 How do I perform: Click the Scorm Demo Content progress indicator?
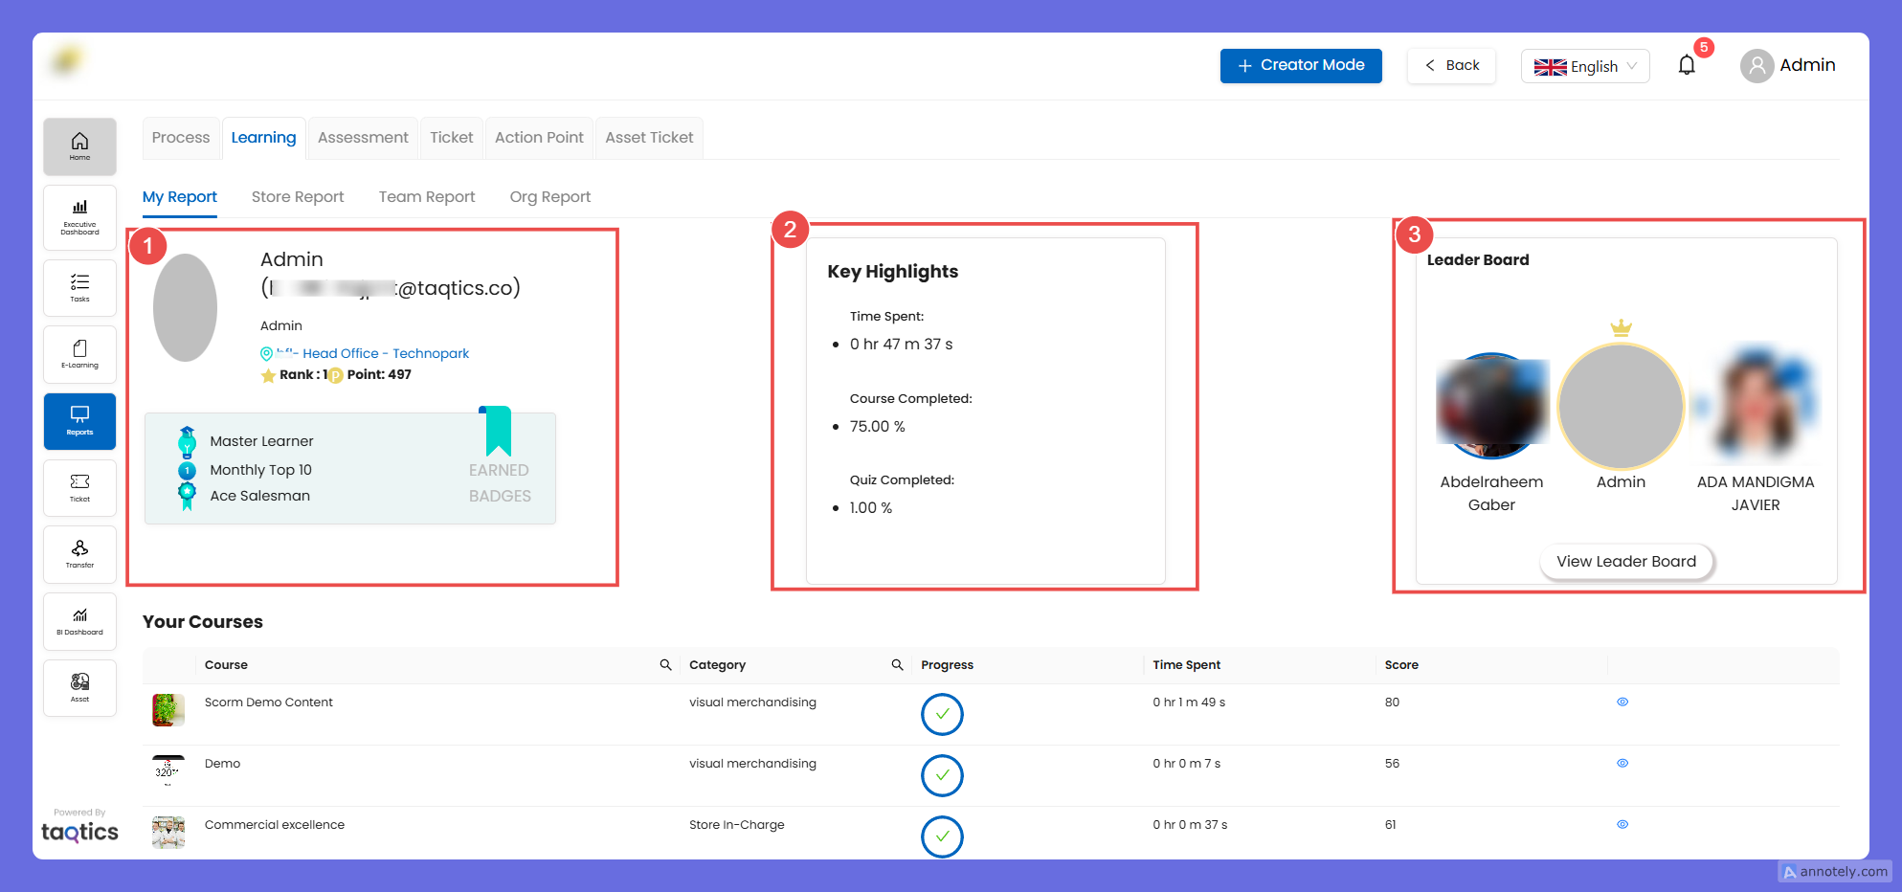coord(942,714)
